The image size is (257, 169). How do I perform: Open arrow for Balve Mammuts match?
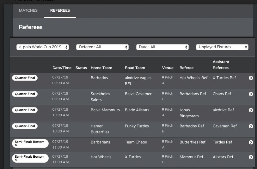pyautogui.click(x=251, y=110)
